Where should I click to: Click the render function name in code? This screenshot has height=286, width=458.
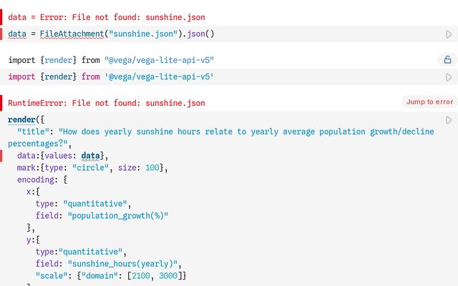(21, 119)
